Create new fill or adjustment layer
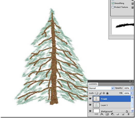135x118 pixels. click(112, 114)
